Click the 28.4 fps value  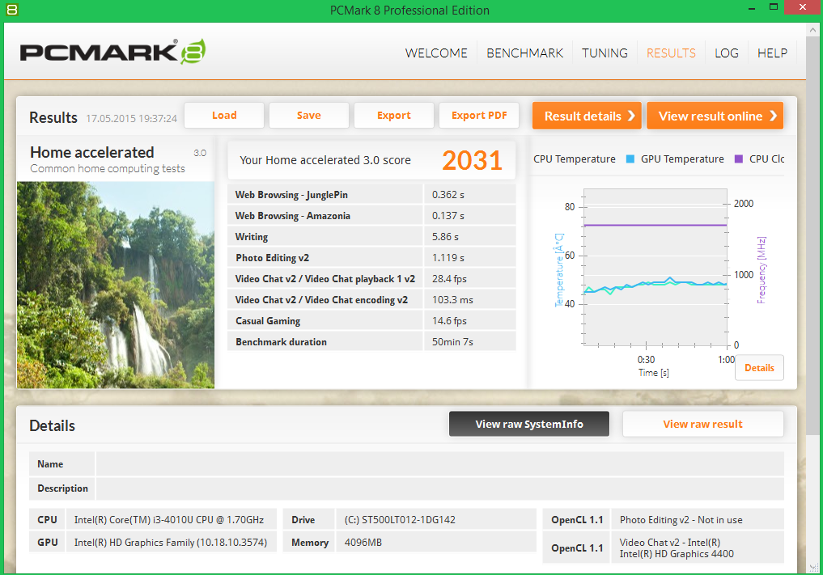click(449, 278)
